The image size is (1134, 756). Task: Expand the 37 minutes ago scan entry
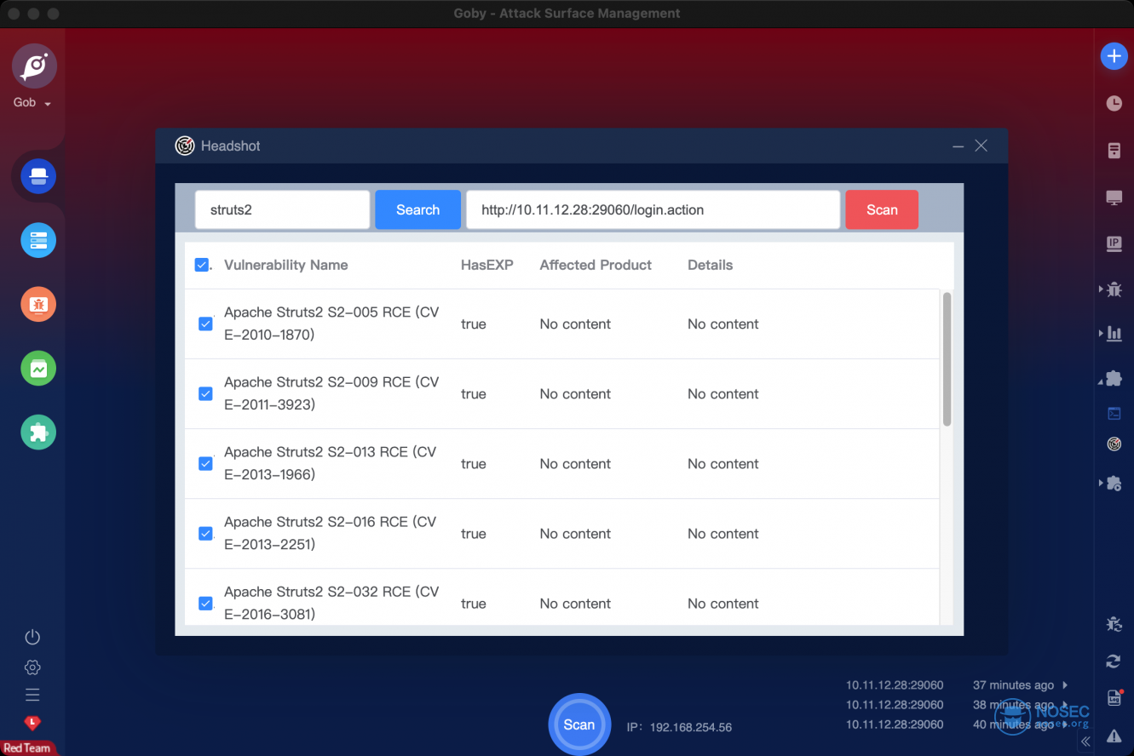pos(1065,684)
